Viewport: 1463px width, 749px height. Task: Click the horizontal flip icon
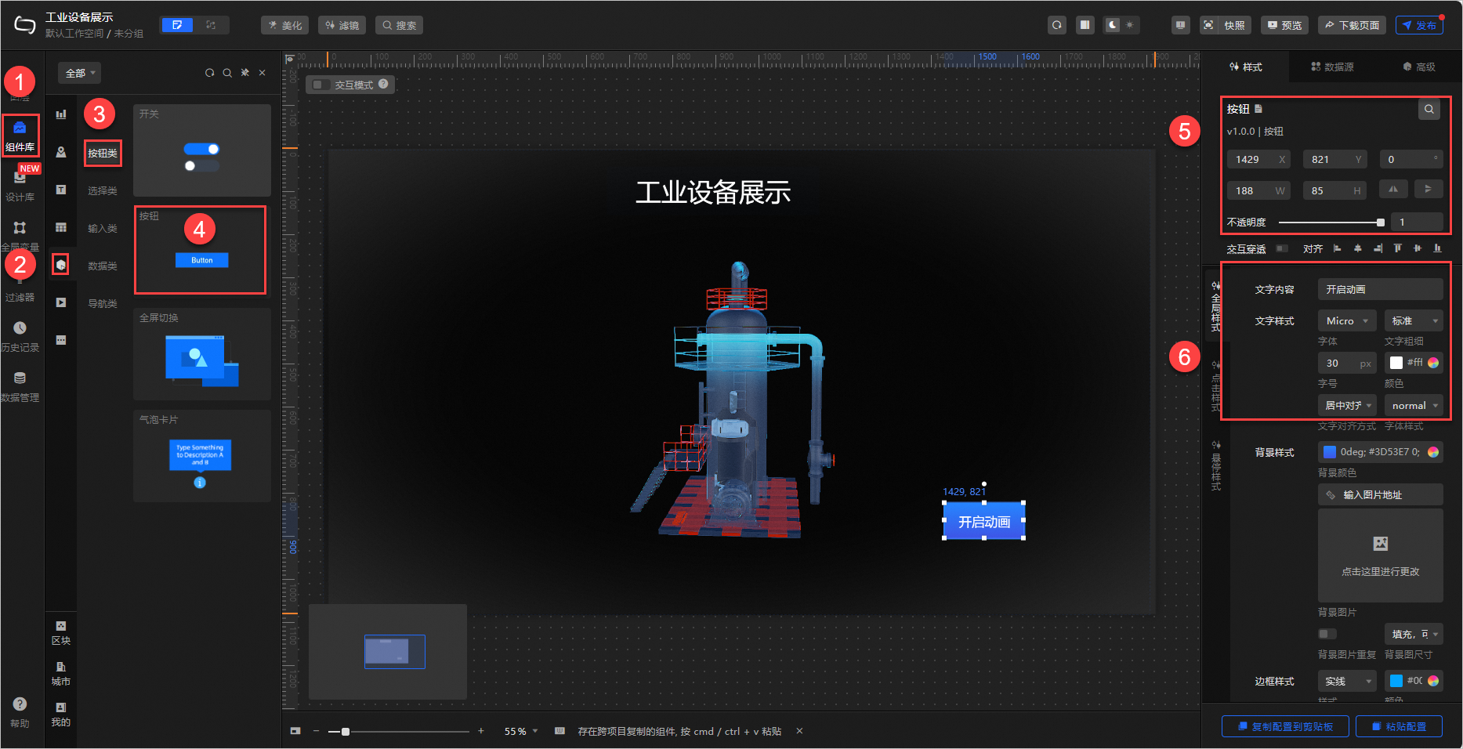pyautogui.click(x=1393, y=189)
